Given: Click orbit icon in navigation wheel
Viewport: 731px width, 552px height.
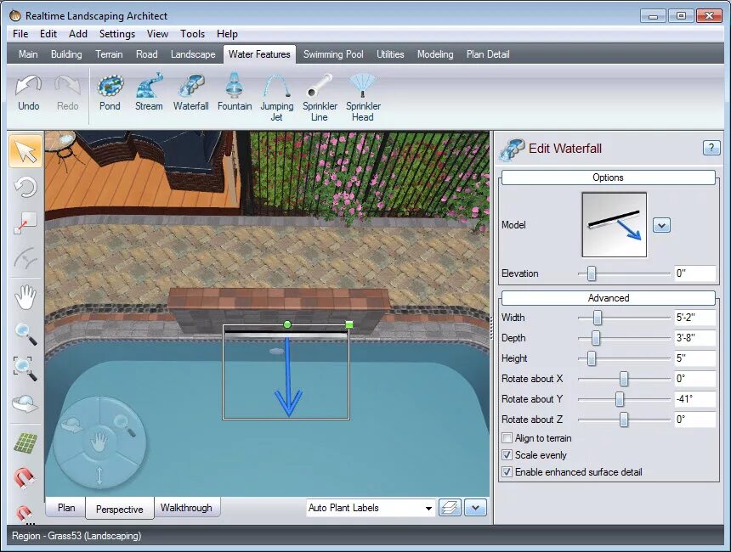Looking at the screenshot, I should (x=71, y=425).
